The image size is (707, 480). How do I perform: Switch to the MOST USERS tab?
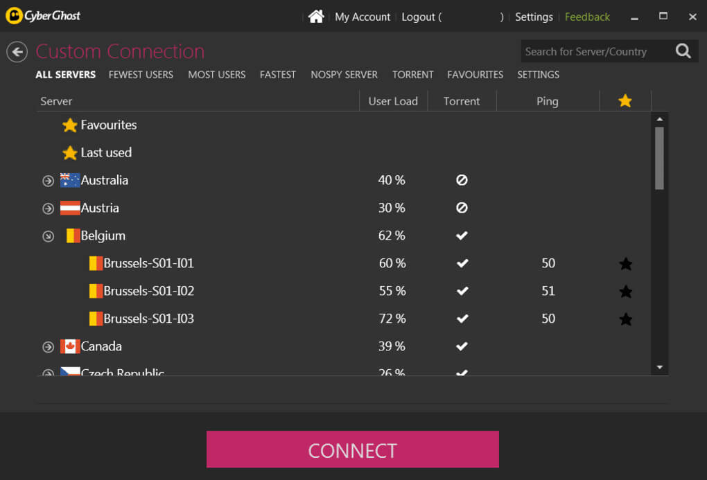coord(217,75)
